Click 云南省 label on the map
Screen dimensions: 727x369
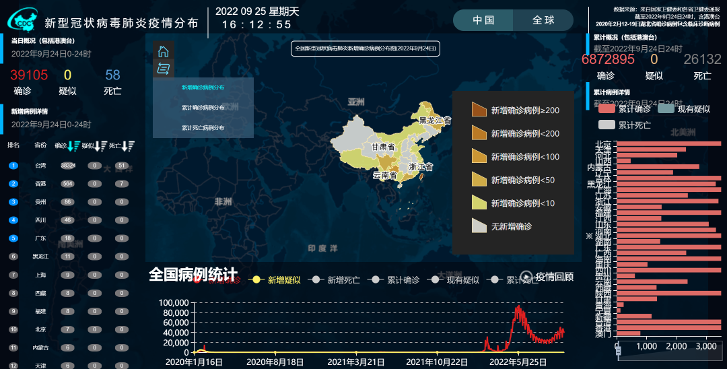[x=384, y=176]
